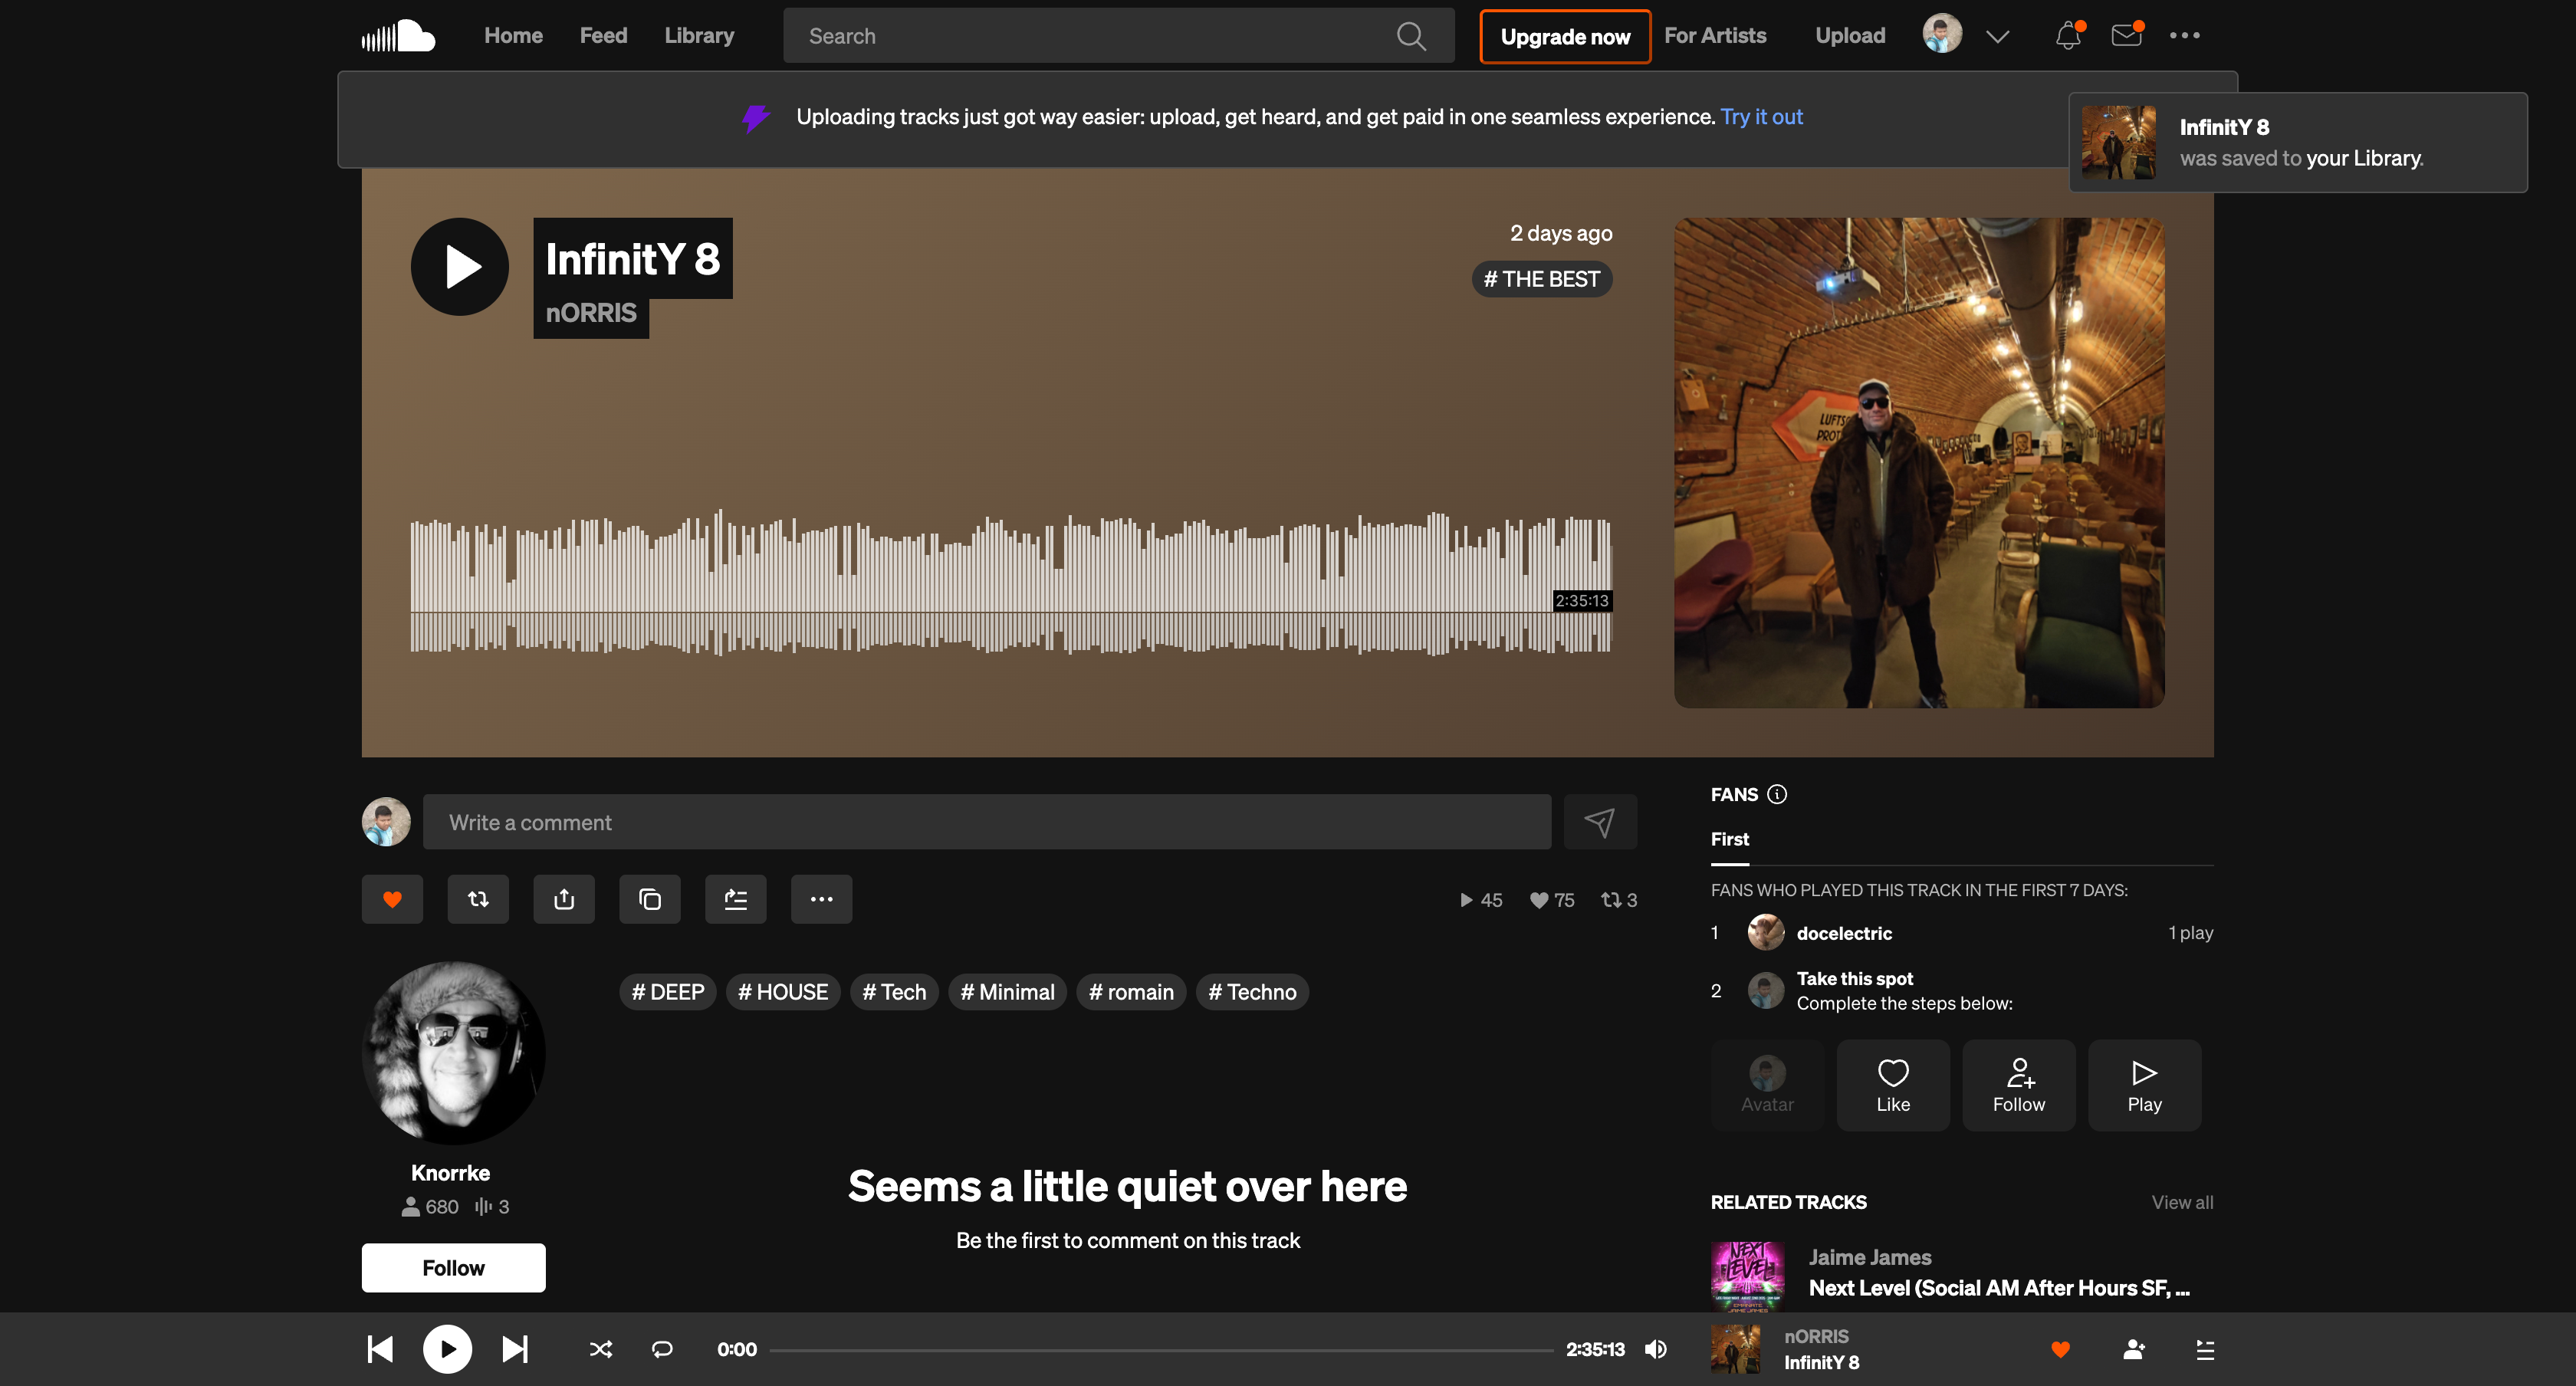Skip to previous track in player bar
The height and width of the screenshot is (1386, 2576).
point(380,1349)
